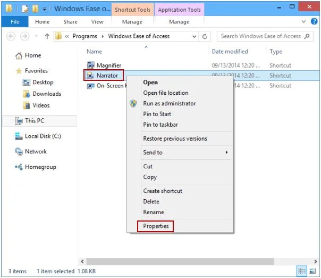Switch to Details view icon in status bar
321x278 pixels.
point(302,271)
